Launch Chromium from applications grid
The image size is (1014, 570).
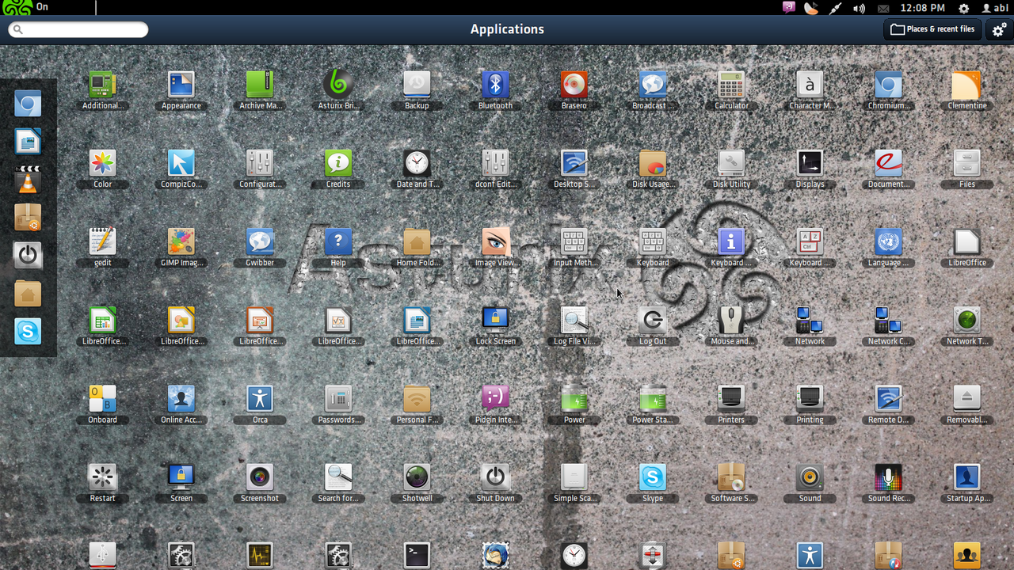coord(888,85)
